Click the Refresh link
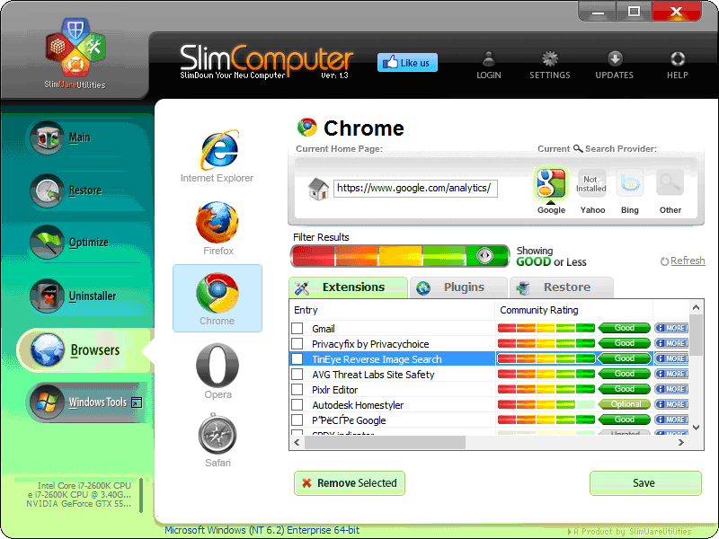Screen dimensions: 719x539 [688, 261]
